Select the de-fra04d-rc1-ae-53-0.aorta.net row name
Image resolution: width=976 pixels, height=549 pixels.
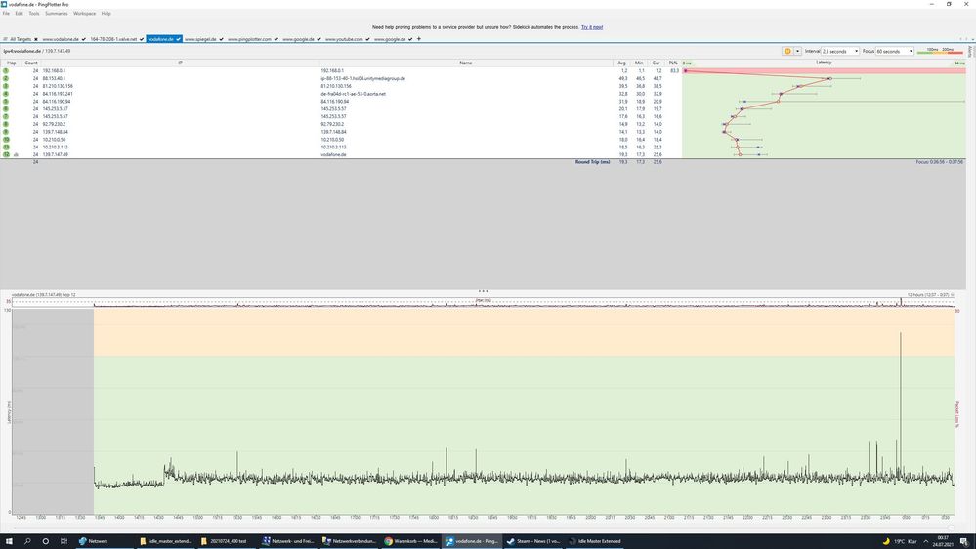(353, 94)
